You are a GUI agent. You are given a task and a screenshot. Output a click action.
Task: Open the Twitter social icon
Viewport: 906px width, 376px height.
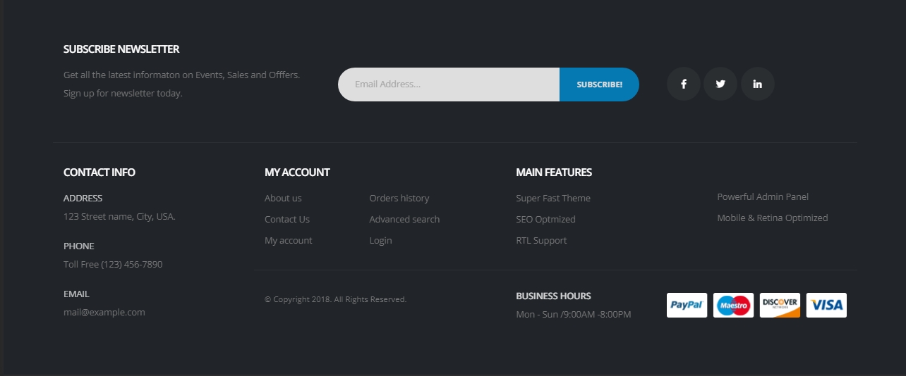720,84
